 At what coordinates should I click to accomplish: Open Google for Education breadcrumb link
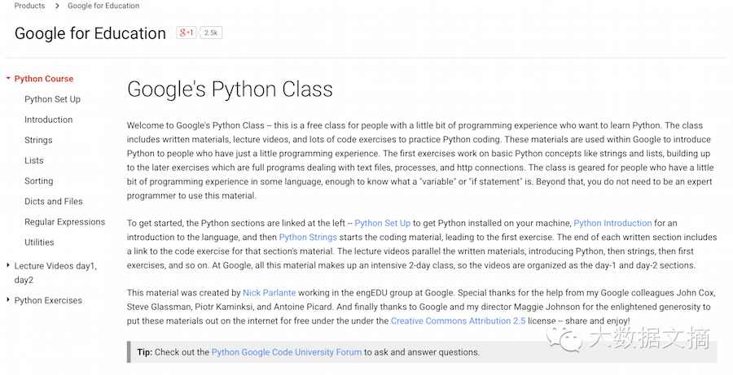(103, 6)
